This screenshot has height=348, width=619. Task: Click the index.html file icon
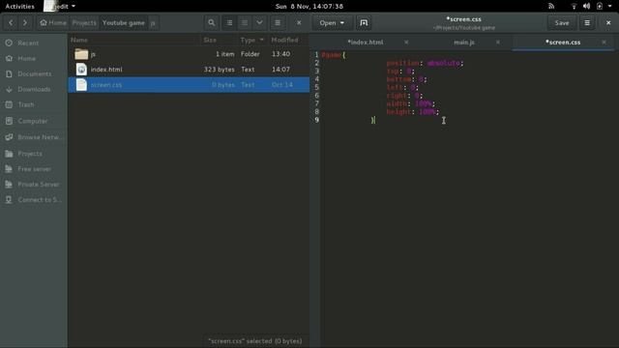tap(81, 70)
